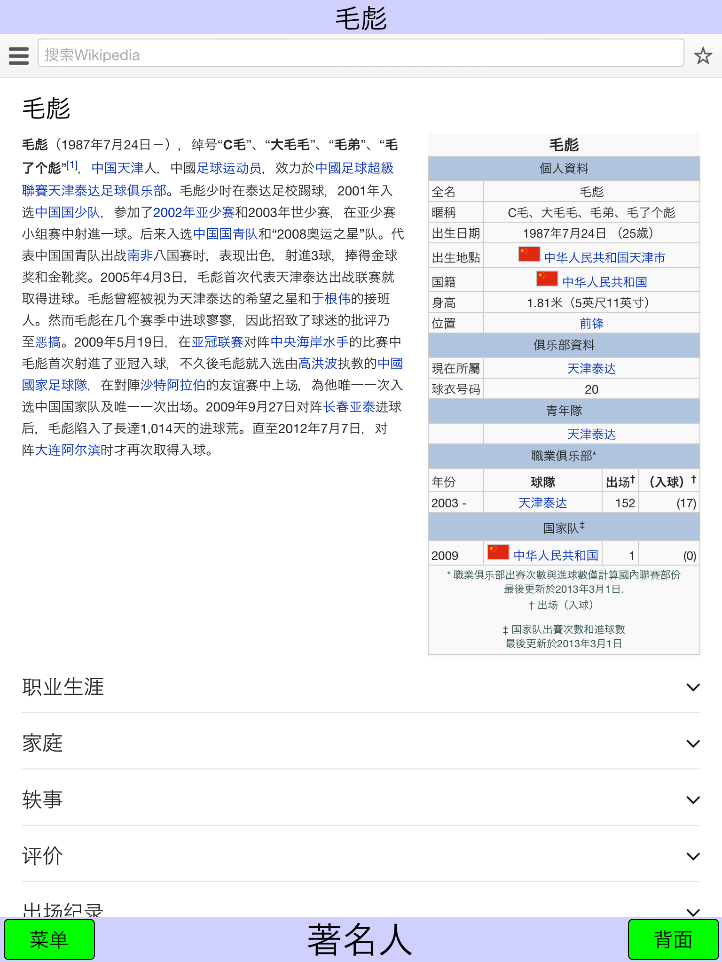Open the 前锋 position link
722x962 pixels.
tap(591, 323)
